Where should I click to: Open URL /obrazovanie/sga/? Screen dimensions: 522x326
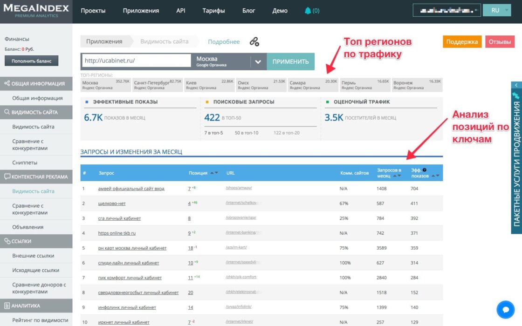point(240,217)
